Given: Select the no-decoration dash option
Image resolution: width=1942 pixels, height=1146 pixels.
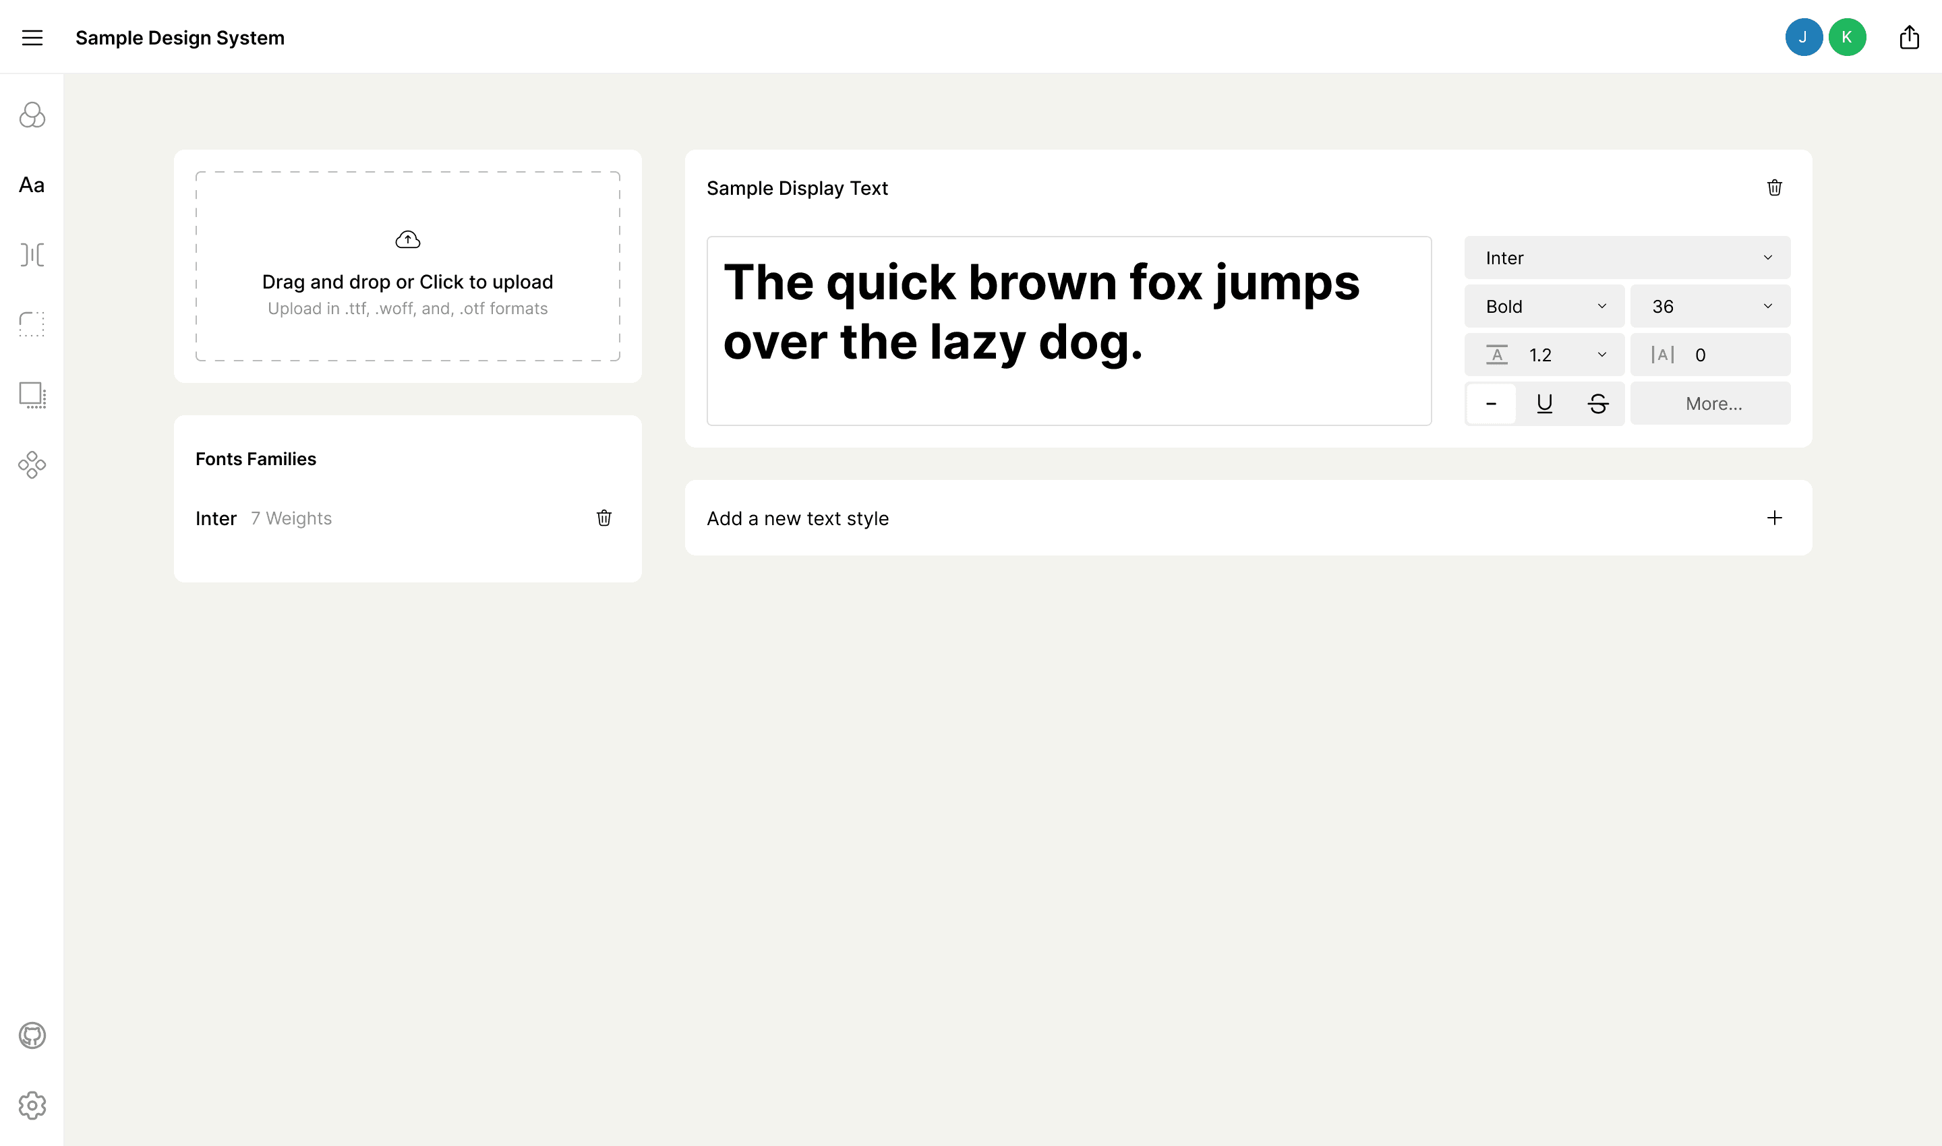Looking at the screenshot, I should pos(1491,403).
